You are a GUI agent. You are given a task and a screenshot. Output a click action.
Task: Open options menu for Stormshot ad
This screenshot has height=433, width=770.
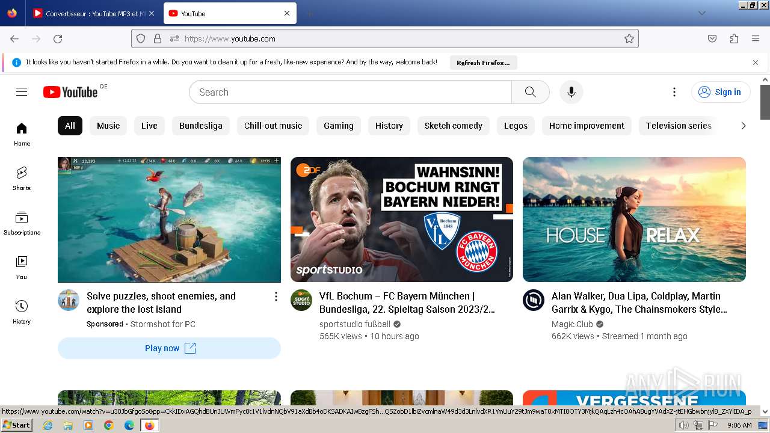[276, 296]
